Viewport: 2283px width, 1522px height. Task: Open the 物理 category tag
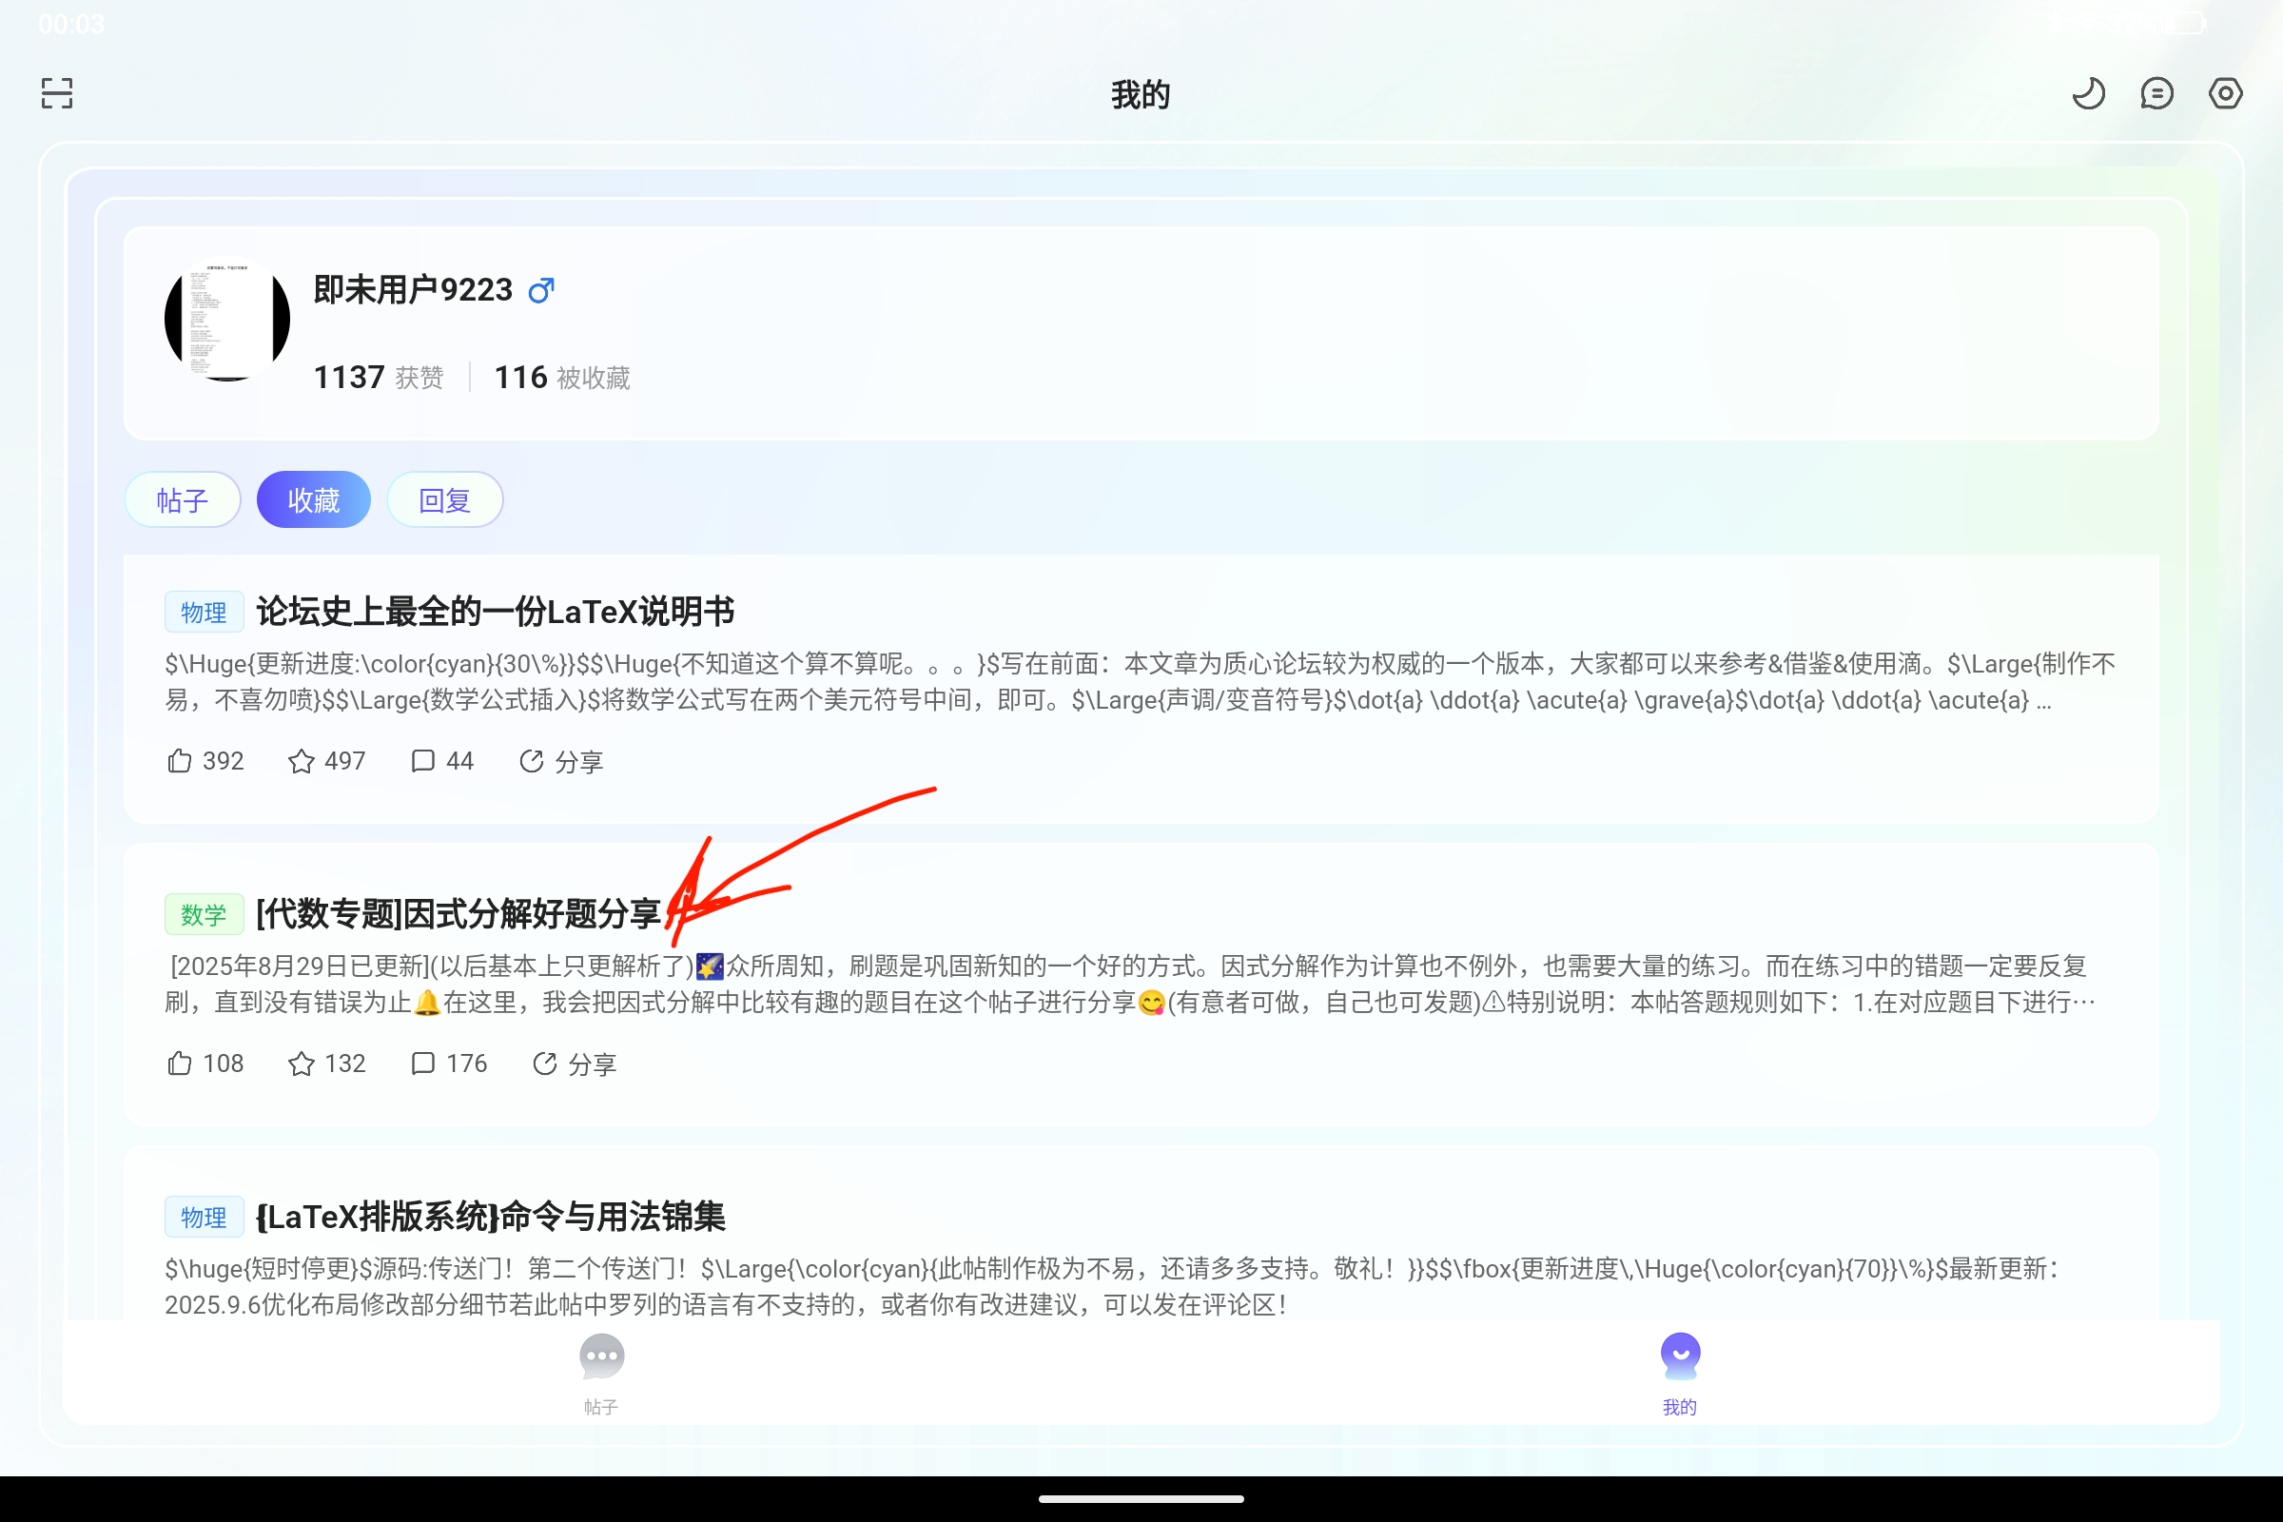coord(204,612)
